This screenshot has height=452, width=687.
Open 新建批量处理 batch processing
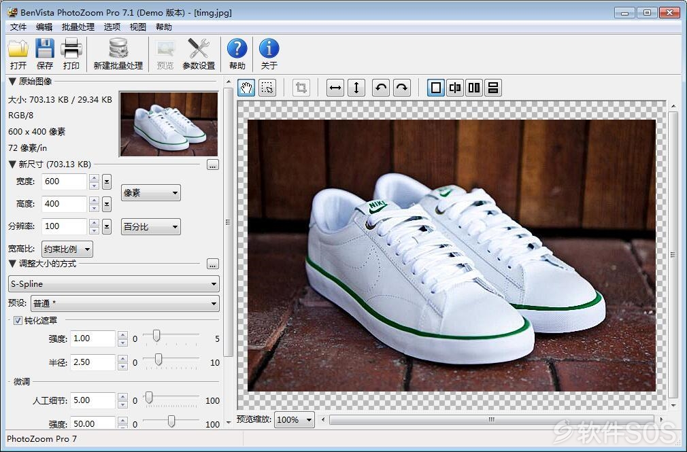[x=118, y=54]
